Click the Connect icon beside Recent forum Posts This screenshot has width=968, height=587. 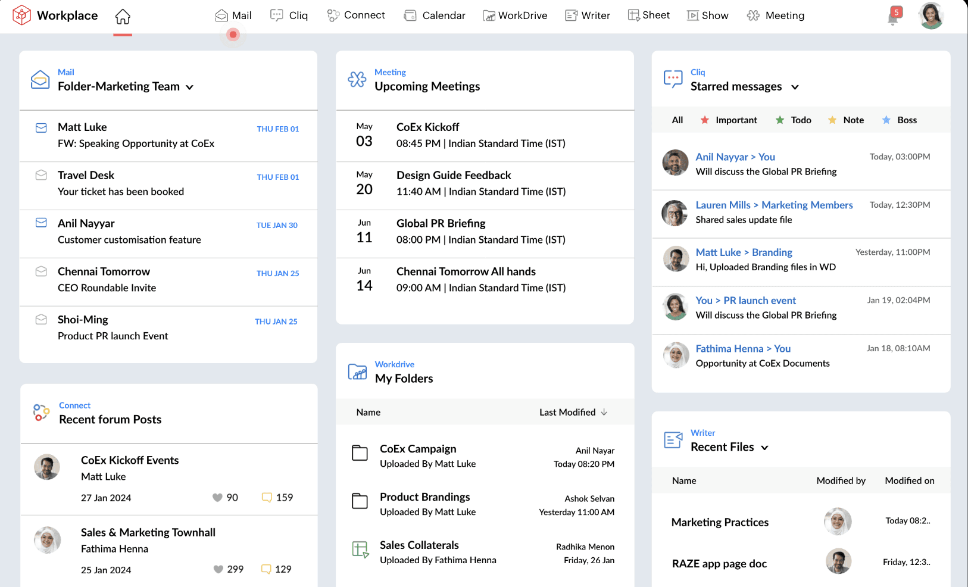click(41, 413)
